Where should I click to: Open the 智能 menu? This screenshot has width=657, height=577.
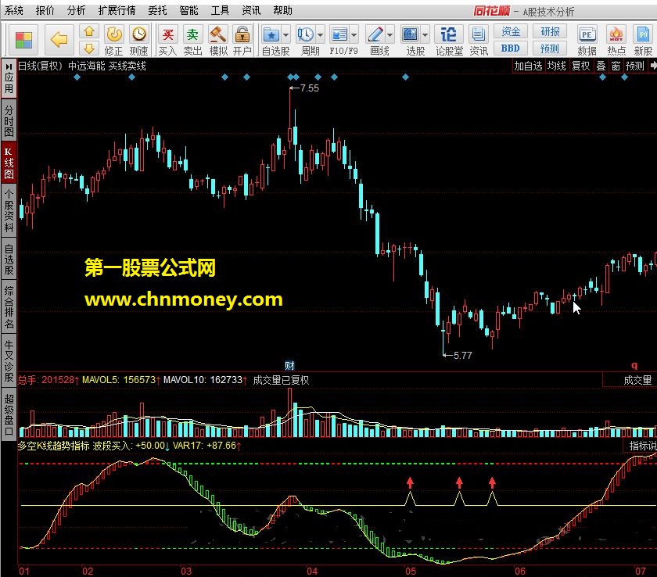tap(188, 10)
